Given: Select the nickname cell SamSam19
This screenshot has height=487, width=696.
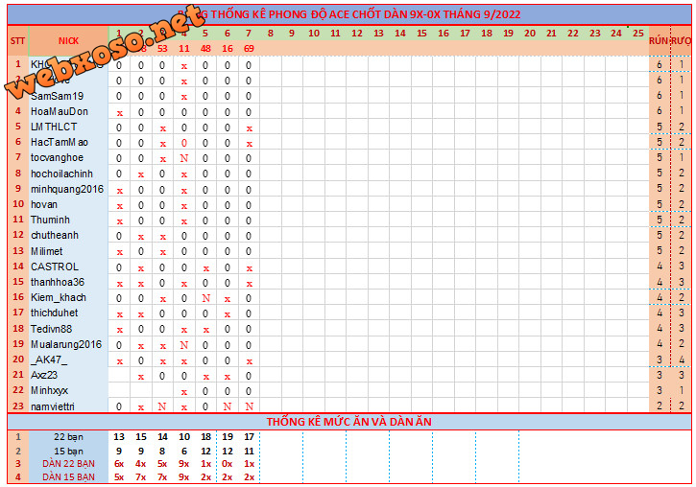Looking at the screenshot, I should [x=57, y=97].
